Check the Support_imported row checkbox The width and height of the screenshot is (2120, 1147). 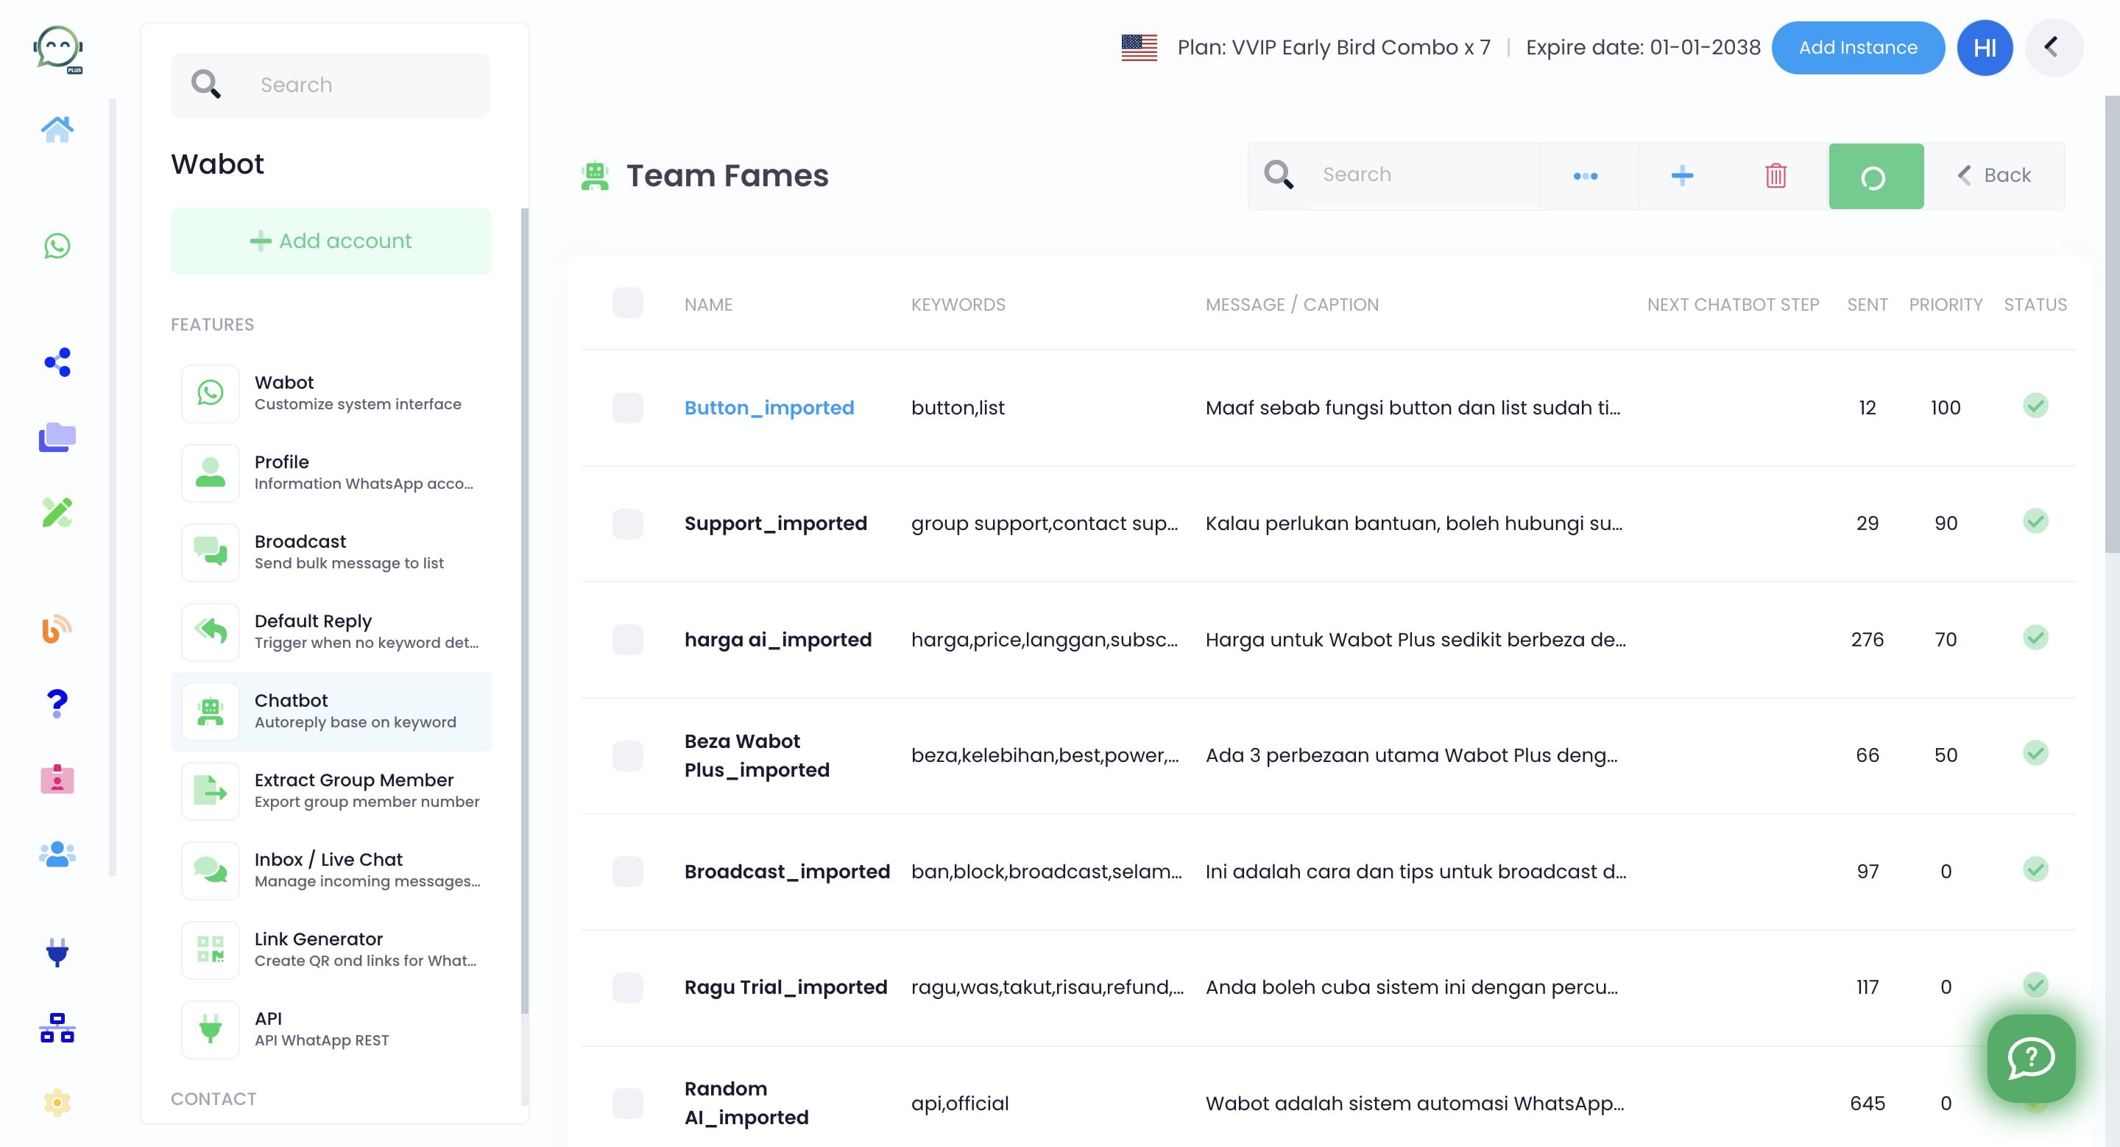click(627, 523)
